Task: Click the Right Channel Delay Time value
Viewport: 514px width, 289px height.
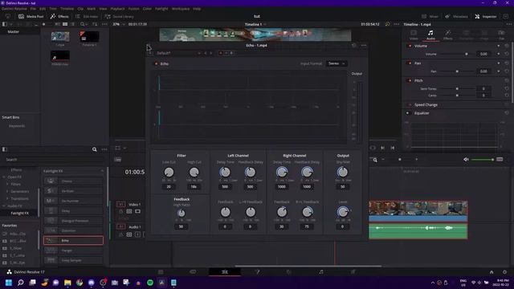Action: point(282,187)
